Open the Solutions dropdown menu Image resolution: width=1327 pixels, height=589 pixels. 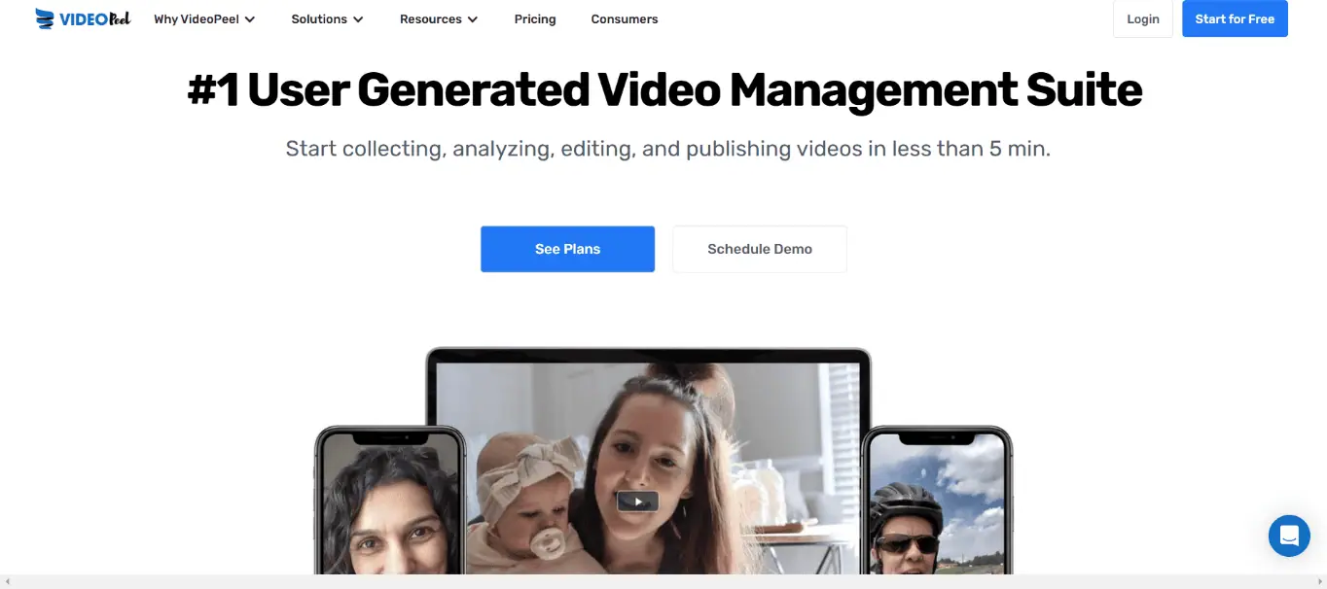pyautogui.click(x=319, y=17)
